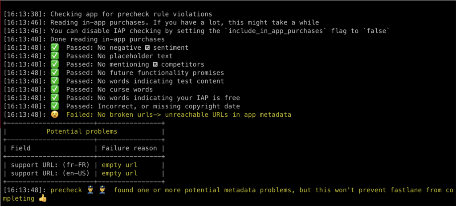The width and height of the screenshot is (456, 206).
Task: Click the 'Checking app for precheck rule violations' line
Action: [131, 14]
